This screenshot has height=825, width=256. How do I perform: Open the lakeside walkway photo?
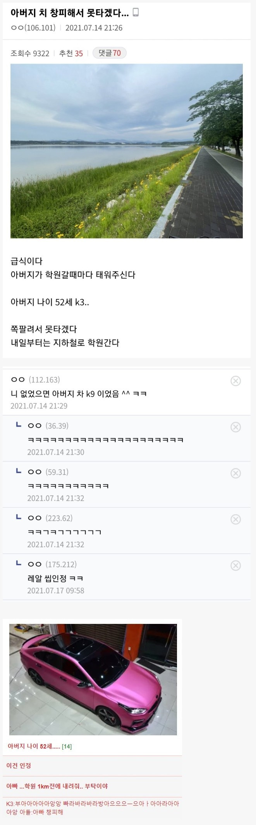pos(126,151)
